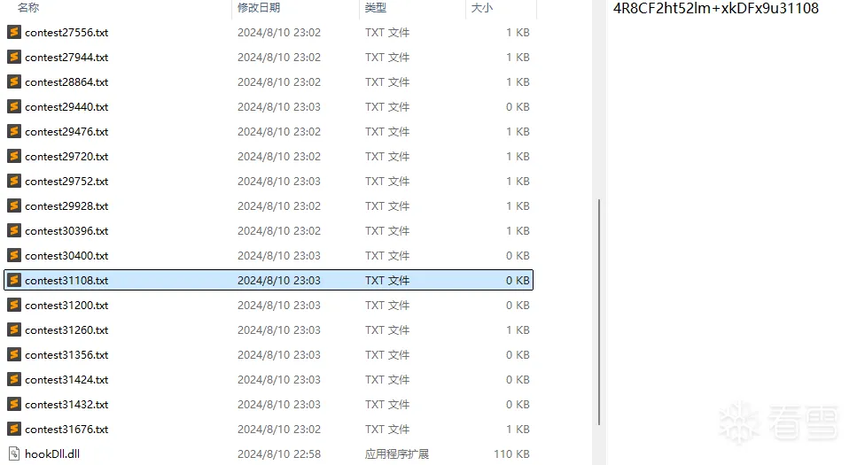Click the 0 KB size of contest31200.txt
This screenshot has width=857, height=465.
point(518,305)
